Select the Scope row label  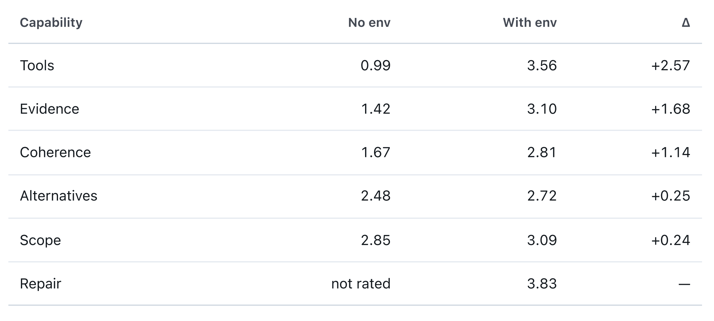[40, 240]
